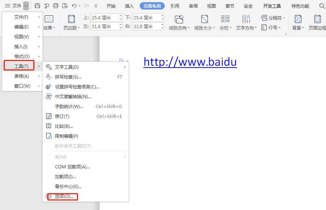Open the 窗口(W) submenu

click(22, 86)
